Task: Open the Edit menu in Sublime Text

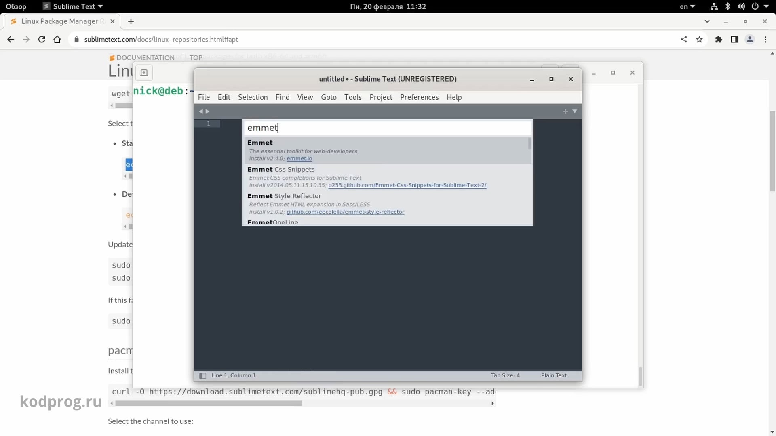Action: tap(224, 97)
